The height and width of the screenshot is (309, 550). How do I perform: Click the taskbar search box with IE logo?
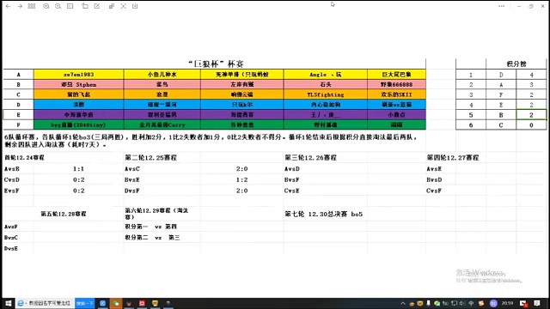pos(45,303)
